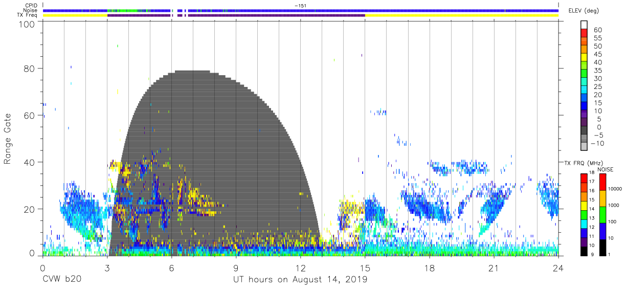Select yellow NOISE segment between 10000 and 1000
Viewport: 628px width, 290px height.
pos(602,198)
